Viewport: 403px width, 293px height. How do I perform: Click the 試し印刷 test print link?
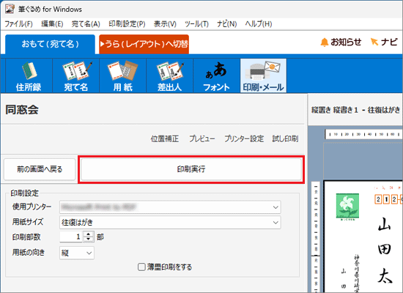(285, 139)
